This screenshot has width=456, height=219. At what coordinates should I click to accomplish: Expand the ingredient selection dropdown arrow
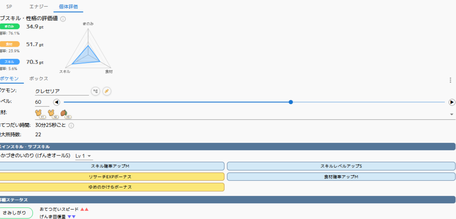pyautogui.click(x=452, y=114)
